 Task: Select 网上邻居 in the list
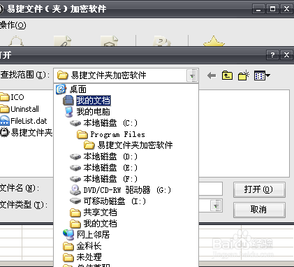[87, 235]
